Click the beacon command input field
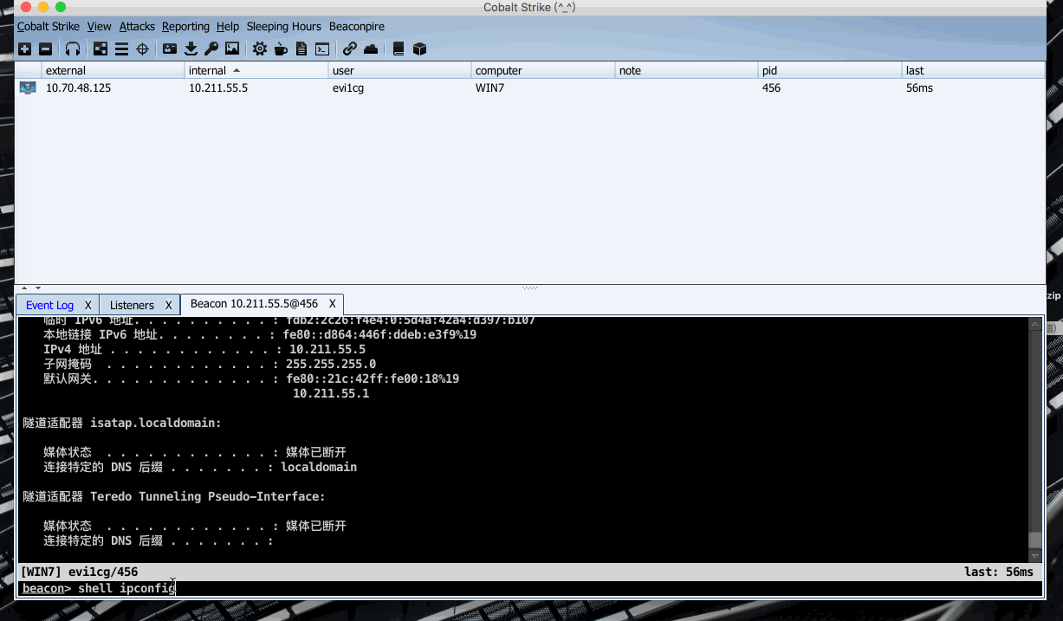The width and height of the screenshot is (1063, 621). tap(559, 588)
